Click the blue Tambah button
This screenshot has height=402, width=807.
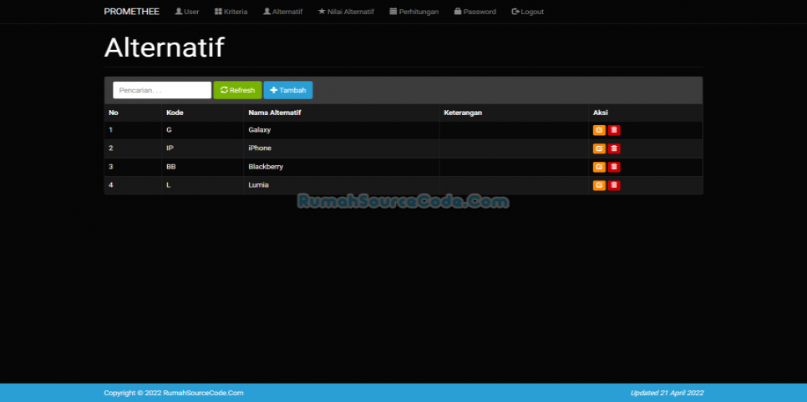point(288,90)
